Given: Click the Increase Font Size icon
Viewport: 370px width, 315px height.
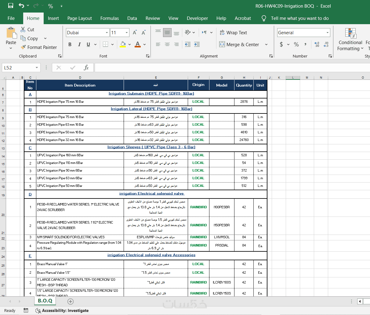Looking at the screenshot, I should (x=135, y=33).
